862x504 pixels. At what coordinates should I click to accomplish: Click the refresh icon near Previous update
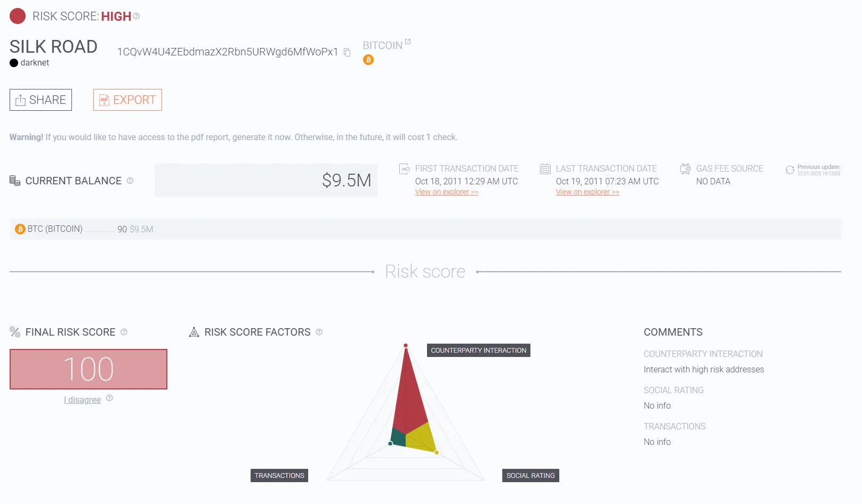[x=790, y=170]
